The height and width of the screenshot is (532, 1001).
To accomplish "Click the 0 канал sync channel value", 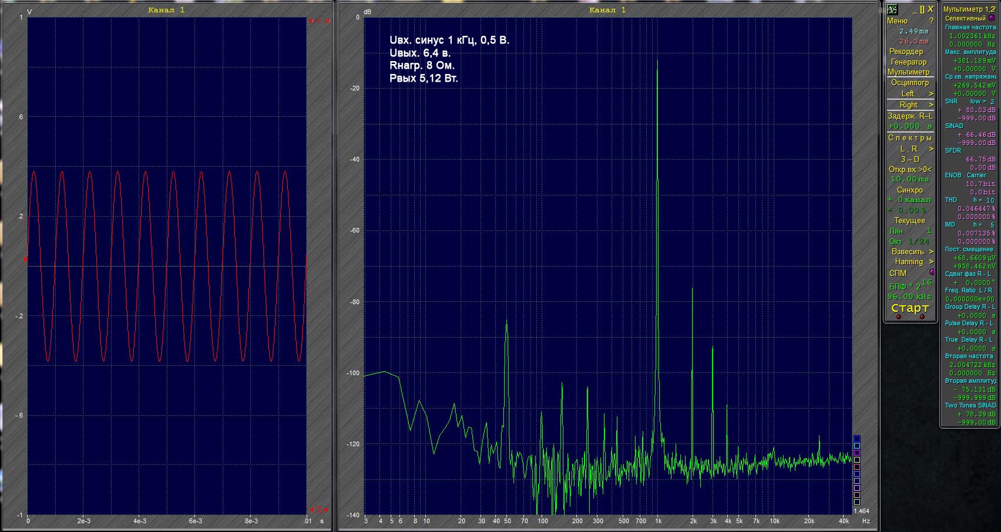I will coord(910,200).
